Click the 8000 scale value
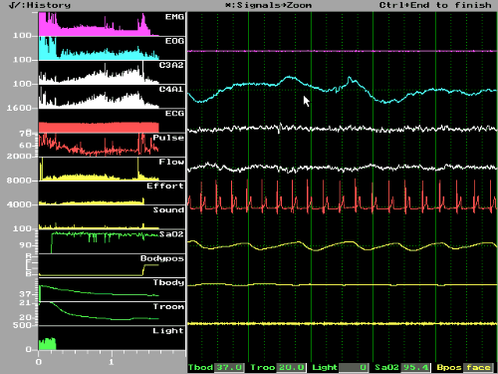 19,181
